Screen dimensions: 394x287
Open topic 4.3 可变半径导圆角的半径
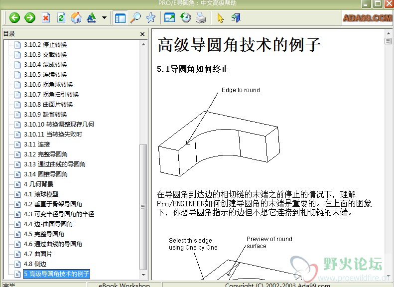pos(59,214)
